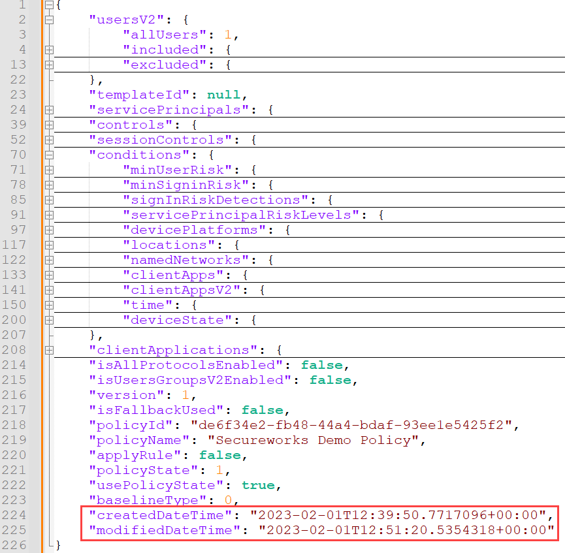Screen dimensions: 565x553
Task: Click the "applyRule" key
Action: [135, 455]
